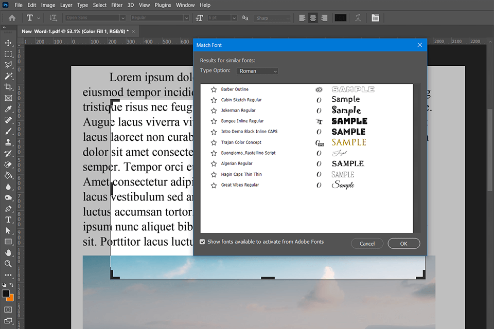The width and height of the screenshot is (494, 329).
Task: Open the File menu
Action: [19, 5]
